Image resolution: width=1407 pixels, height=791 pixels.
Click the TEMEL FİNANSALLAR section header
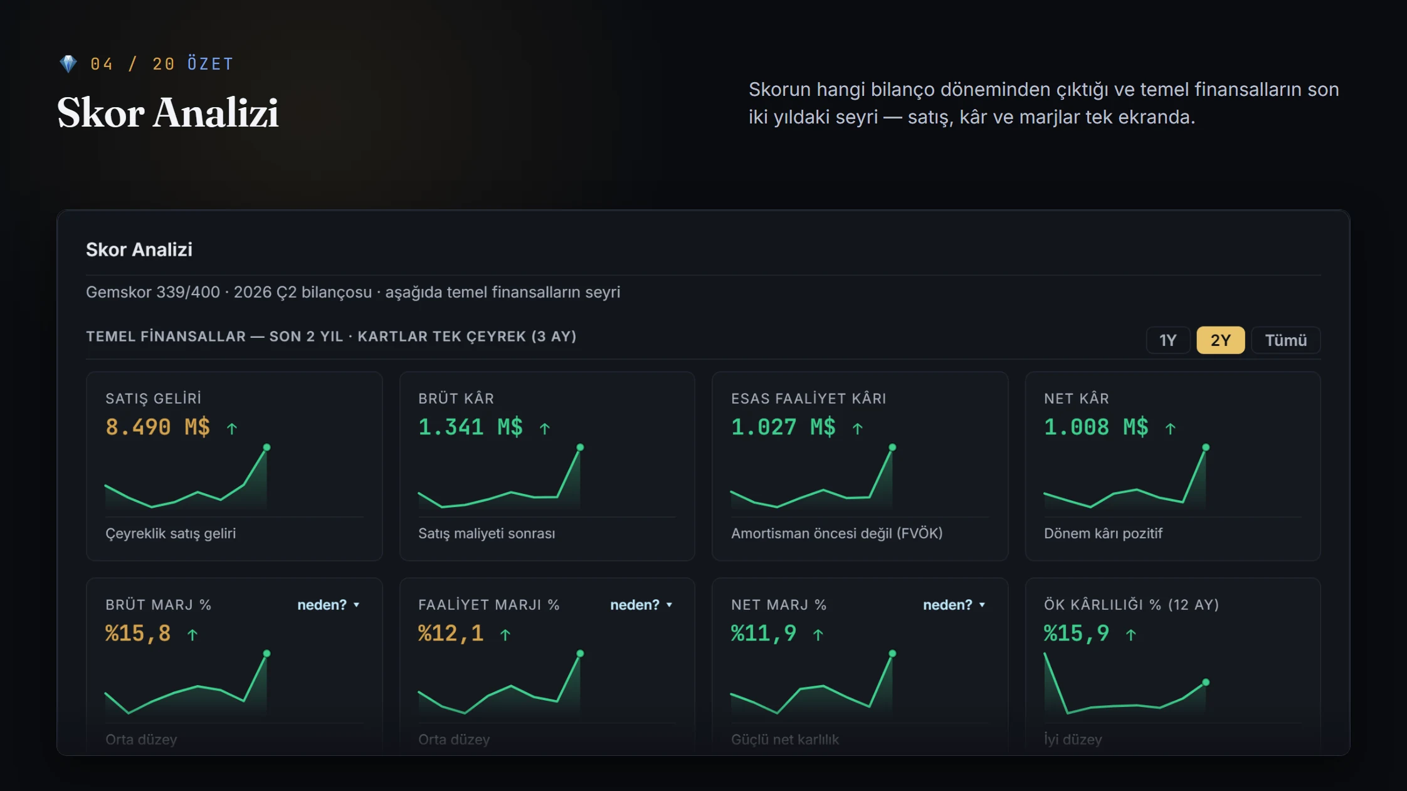coord(331,337)
